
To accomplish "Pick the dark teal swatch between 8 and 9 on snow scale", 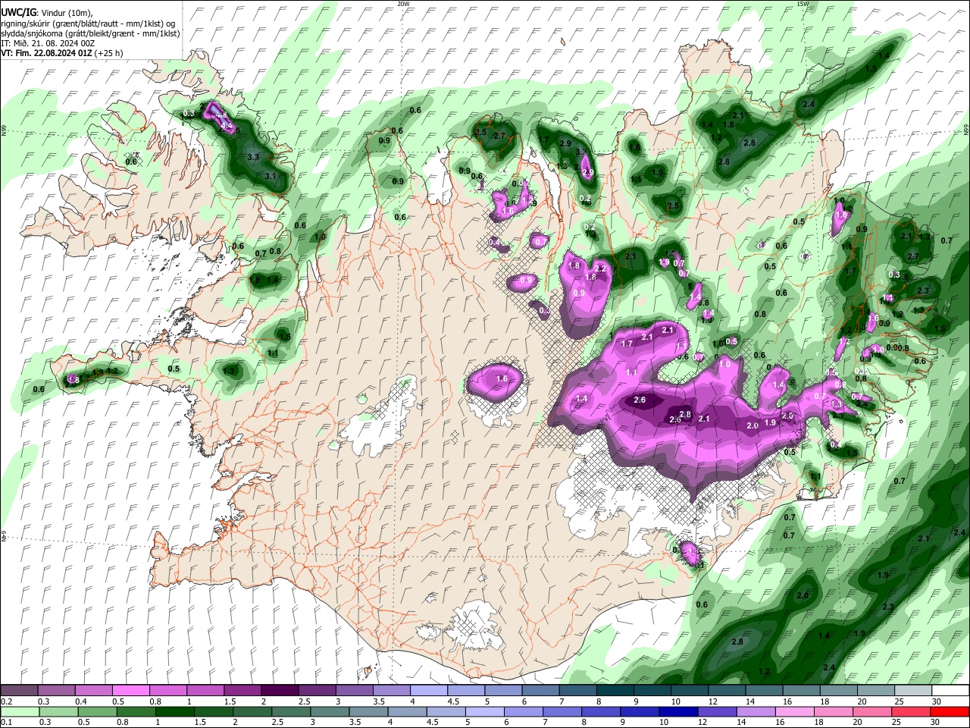I will (x=614, y=691).
